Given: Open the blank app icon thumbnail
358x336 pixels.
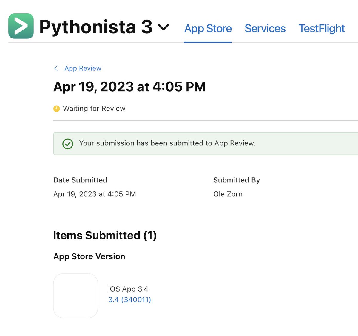Looking at the screenshot, I should (75, 295).
